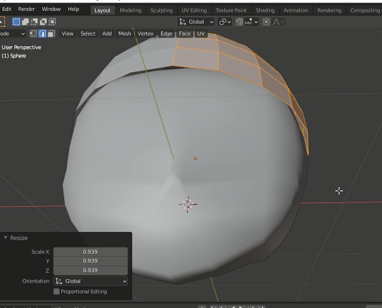Open the Edit menu
Viewport: 382px width, 308px height.
tap(6, 9)
